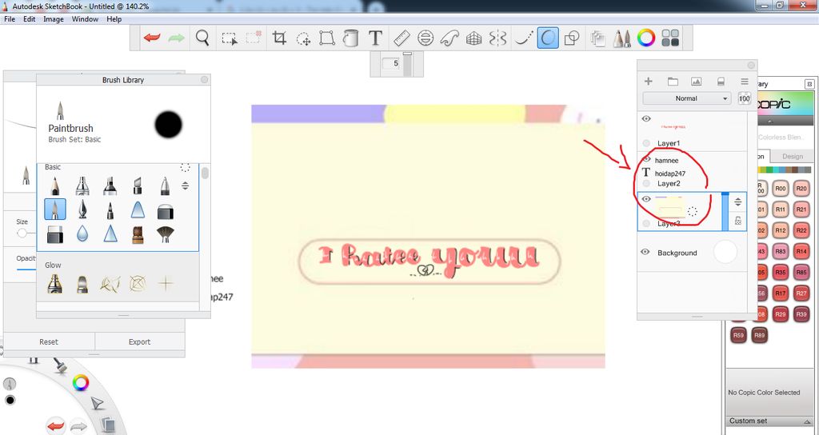Click the red Undo arrow in top toolbar
This screenshot has height=435, width=819.
point(152,38)
